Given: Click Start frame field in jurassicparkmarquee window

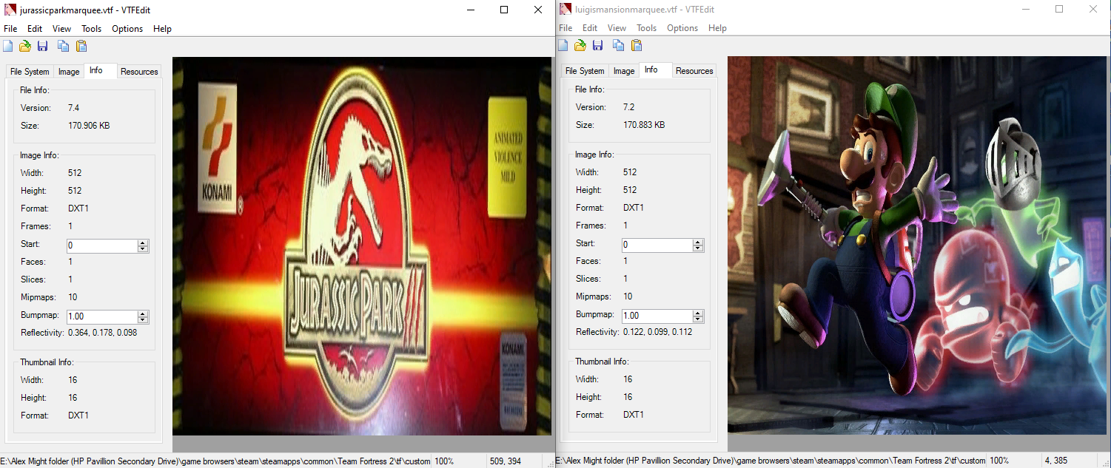Looking at the screenshot, I should tap(101, 245).
